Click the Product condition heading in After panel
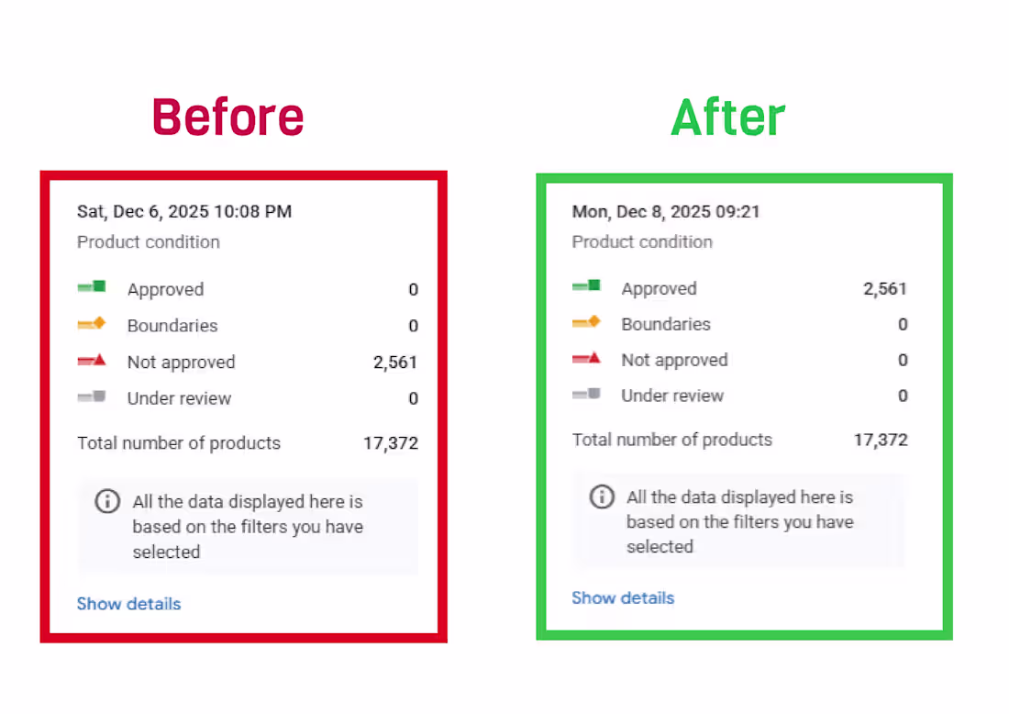This screenshot has height=714, width=1009. click(x=642, y=241)
